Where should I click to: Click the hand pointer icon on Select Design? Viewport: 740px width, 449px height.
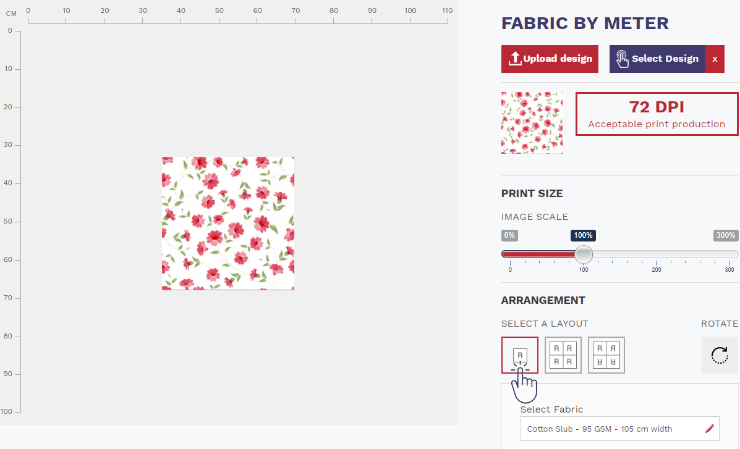[x=622, y=59]
